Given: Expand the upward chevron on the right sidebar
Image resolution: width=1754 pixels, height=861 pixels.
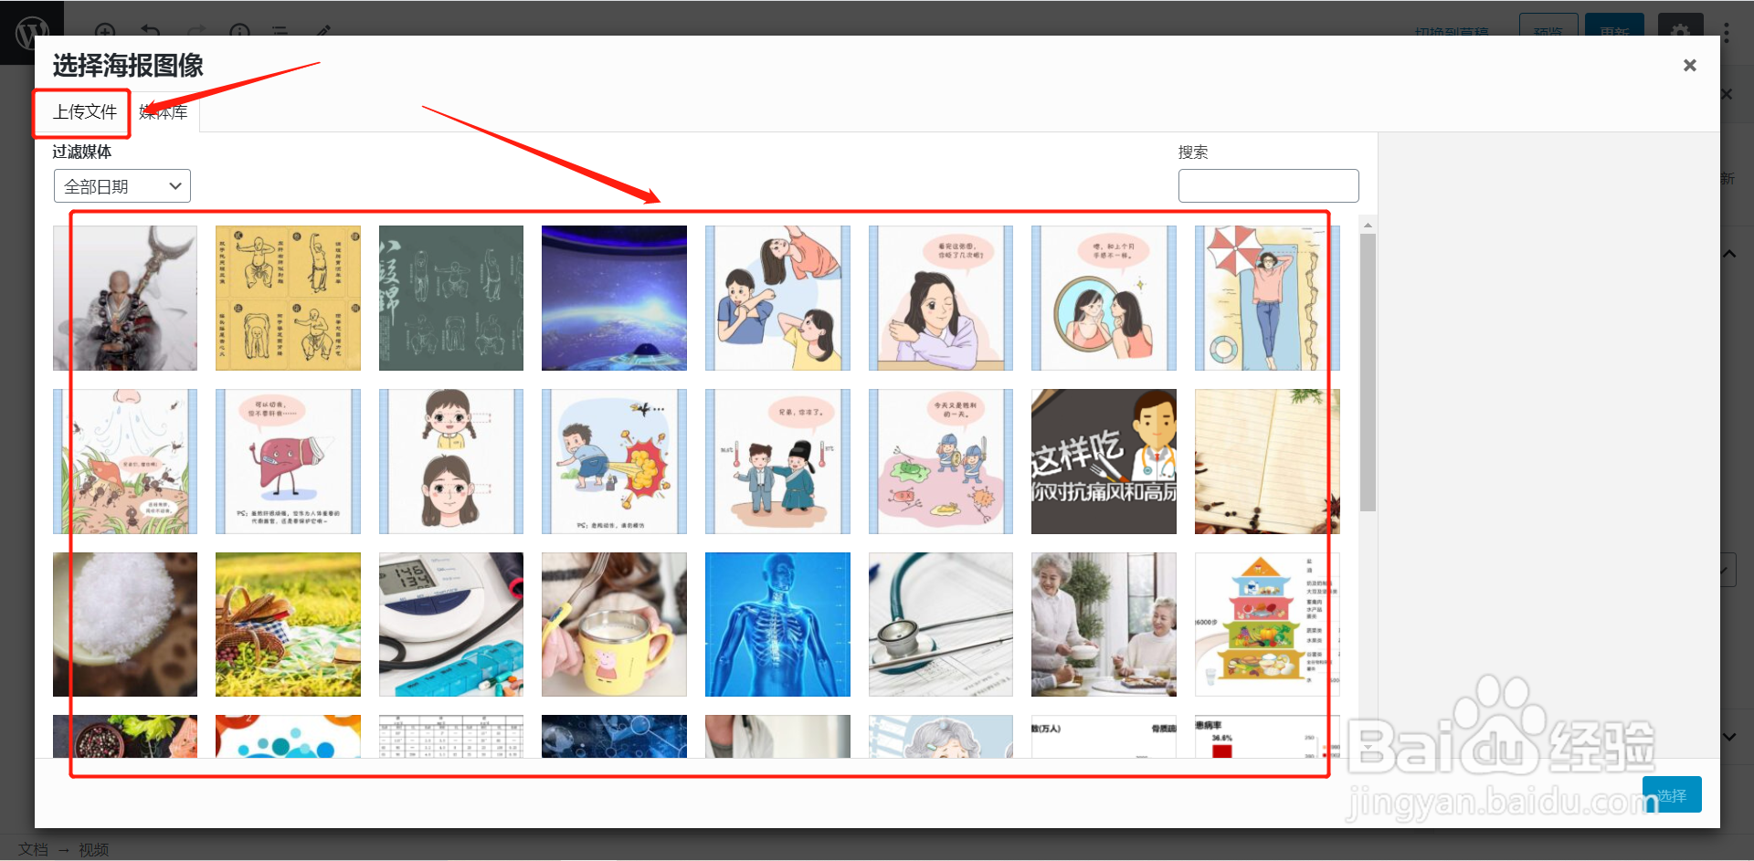Looking at the screenshot, I should [1729, 253].
